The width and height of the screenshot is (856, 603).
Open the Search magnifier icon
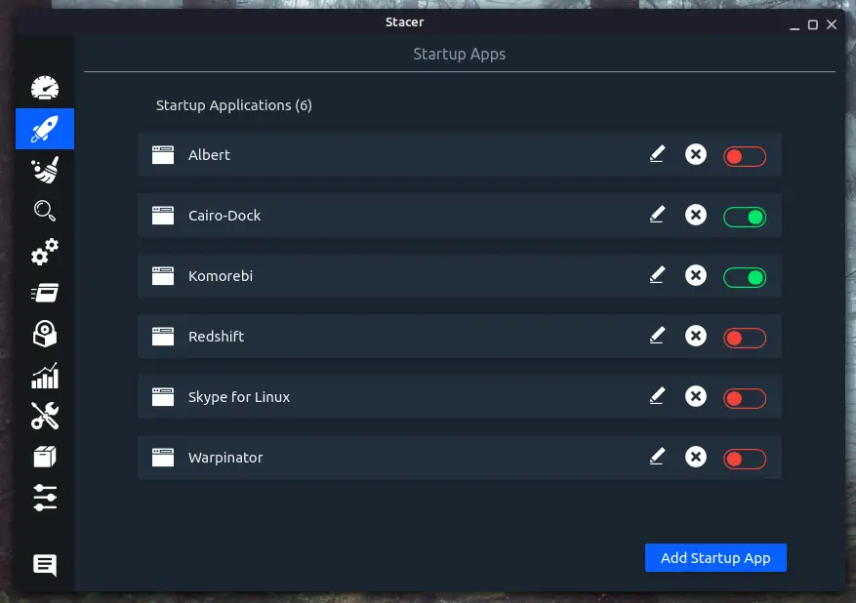click(45, 211)
